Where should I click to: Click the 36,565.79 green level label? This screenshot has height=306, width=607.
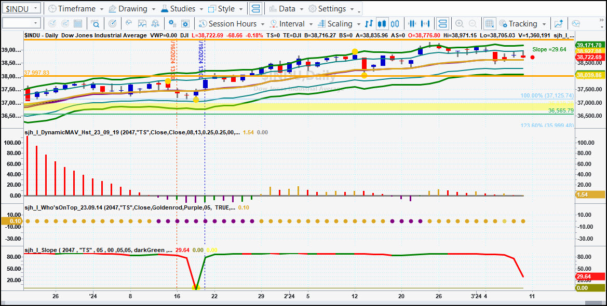(x=561, y=110)
